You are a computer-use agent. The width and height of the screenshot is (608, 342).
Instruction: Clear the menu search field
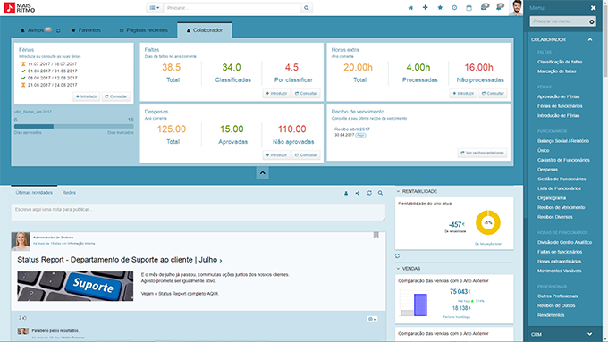tap(592, 21)
